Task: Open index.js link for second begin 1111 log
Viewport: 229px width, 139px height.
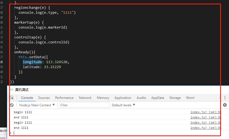Action: (x=206, y=123)
